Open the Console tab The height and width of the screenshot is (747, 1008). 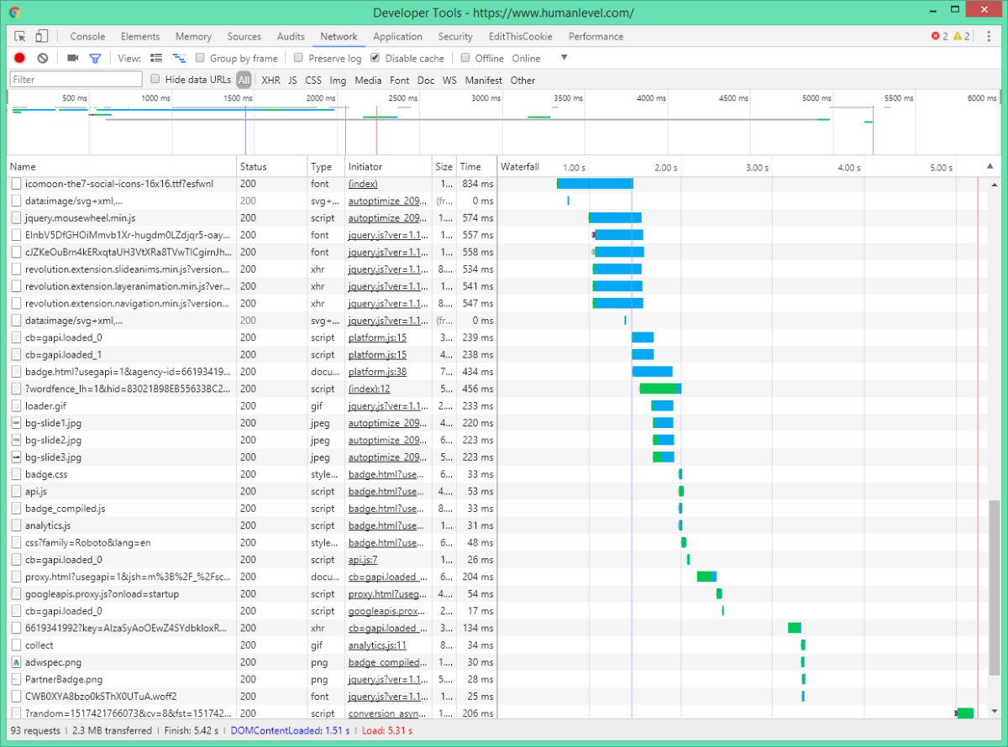tap(87, 36)
